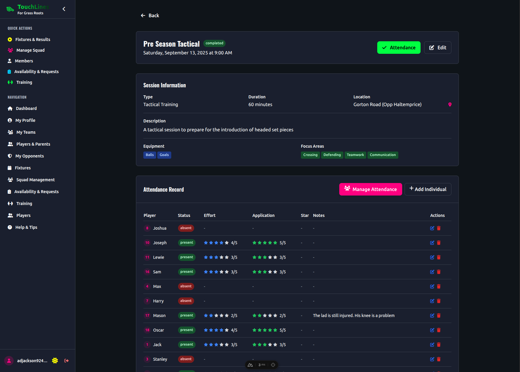Click the Add Individual button
This screenshot has width=520, height=372.
coord(428,189)
